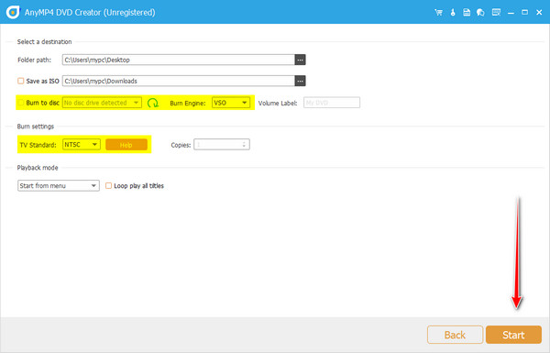Click the ISO path text field
The image size is (550, 353).
click(179, 81)
